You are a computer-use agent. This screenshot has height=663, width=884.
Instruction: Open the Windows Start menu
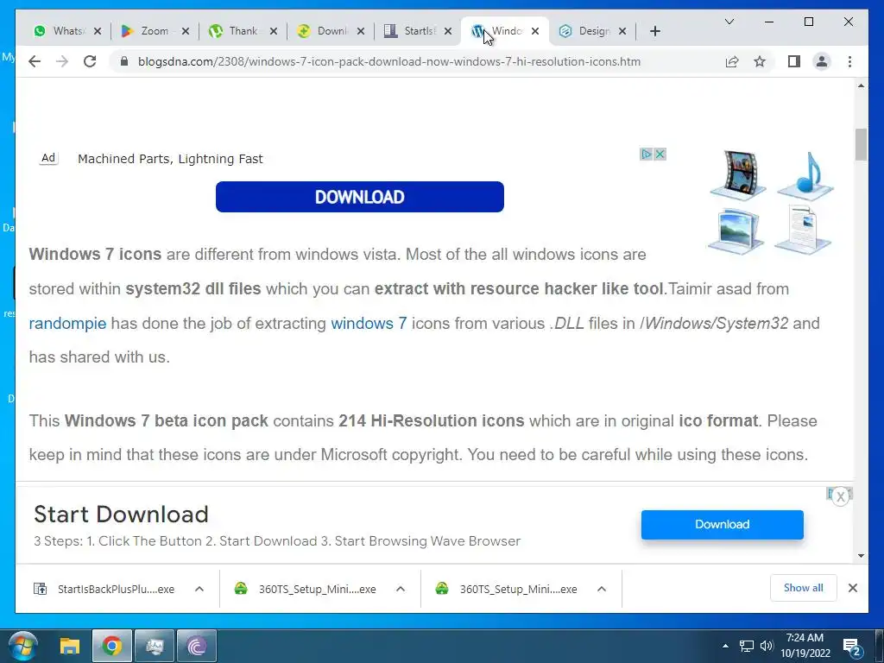23,646
